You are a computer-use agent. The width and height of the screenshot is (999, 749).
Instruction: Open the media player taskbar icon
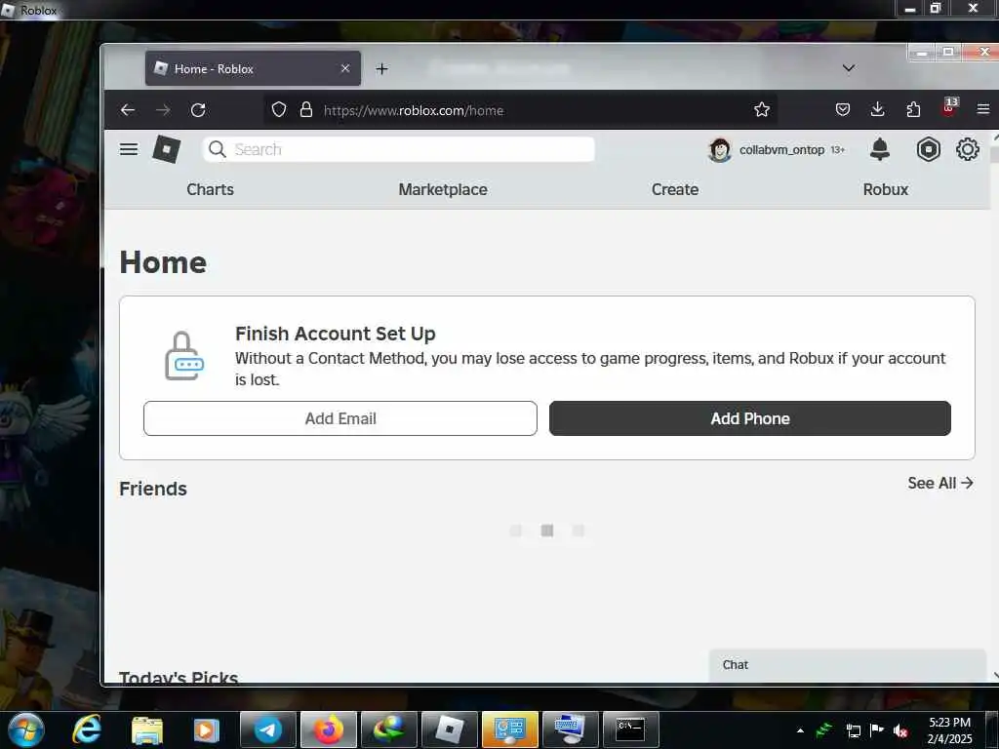tap(207, 729)
